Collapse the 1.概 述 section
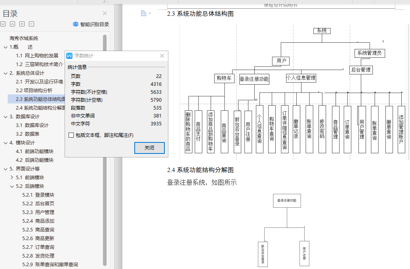This screenshot has height=269, width=410. [x=6, y=47]
